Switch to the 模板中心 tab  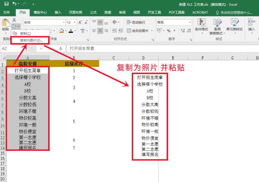pos(40,12)
